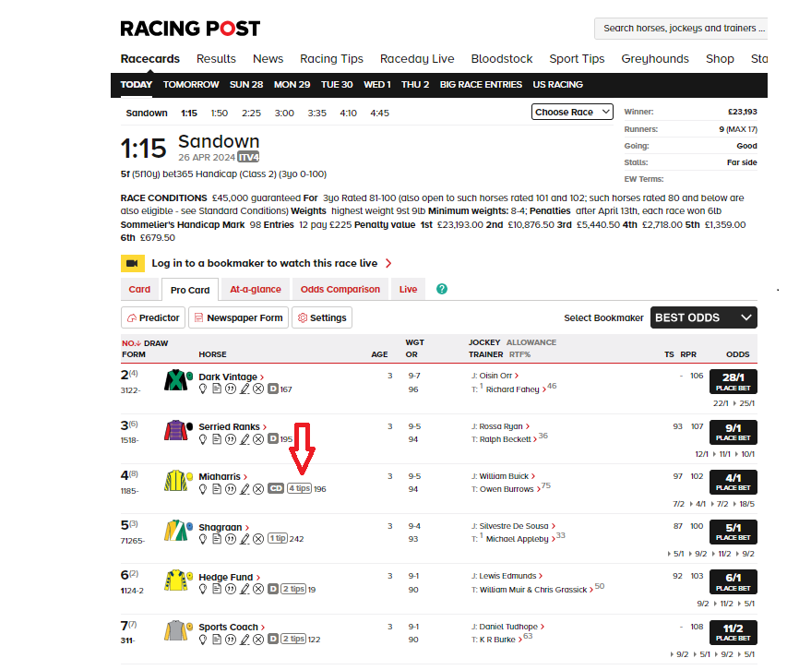
Task: Click log in to bookmaker to watch link
Action: tap(265, 263)
